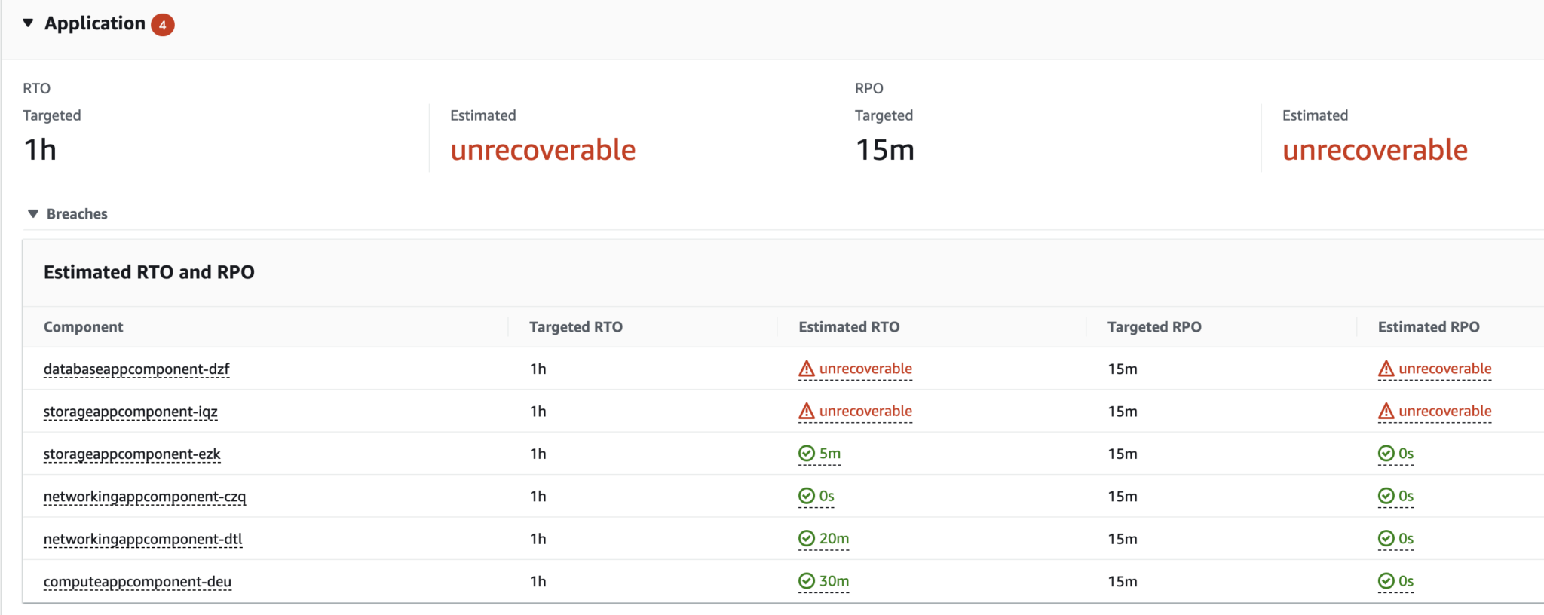The height and width of the screenshot is (615, 1544).
Task: Click warning icon in storageappcomponent-iqz Estimated RTO
Action: [807, 411]
